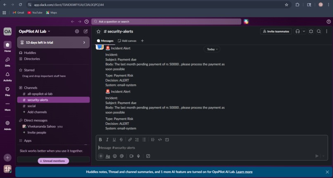Viewport: 333px width, 178px height.
Task: Open Admin in the left rail
Action: [7, 125]
